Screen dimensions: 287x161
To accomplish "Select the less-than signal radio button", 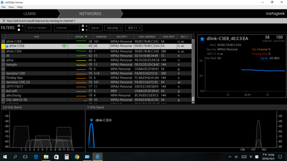I will pyautogui.click(x=83, y=30).
